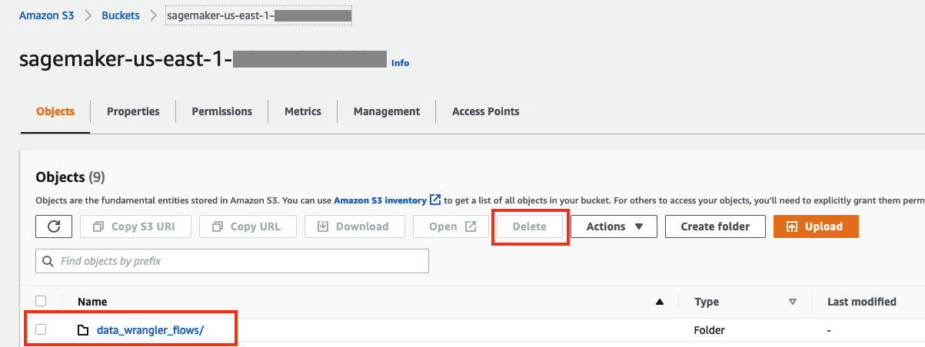
Task: Click the external link icon beside Amazon S3 inventory
Action: pyautogui.click(x=435, y=200)
